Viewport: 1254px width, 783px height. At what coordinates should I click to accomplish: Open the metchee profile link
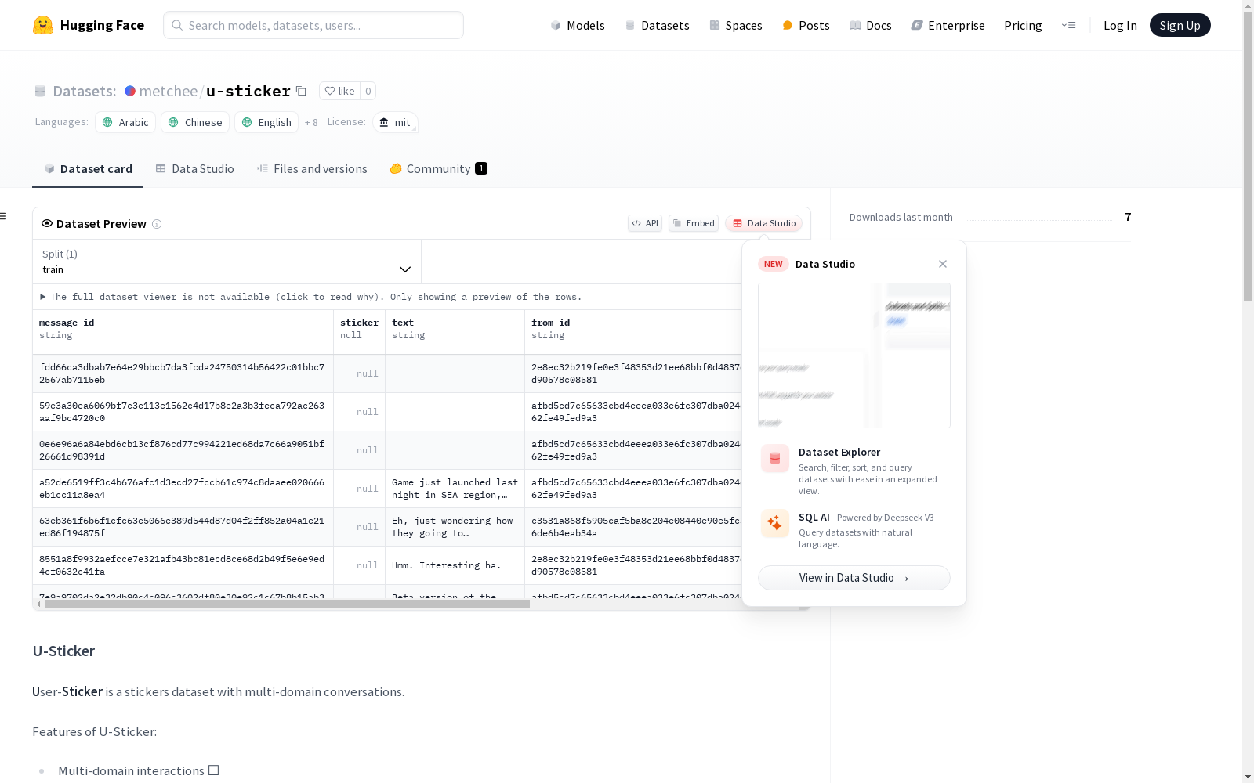click(169, 91)
